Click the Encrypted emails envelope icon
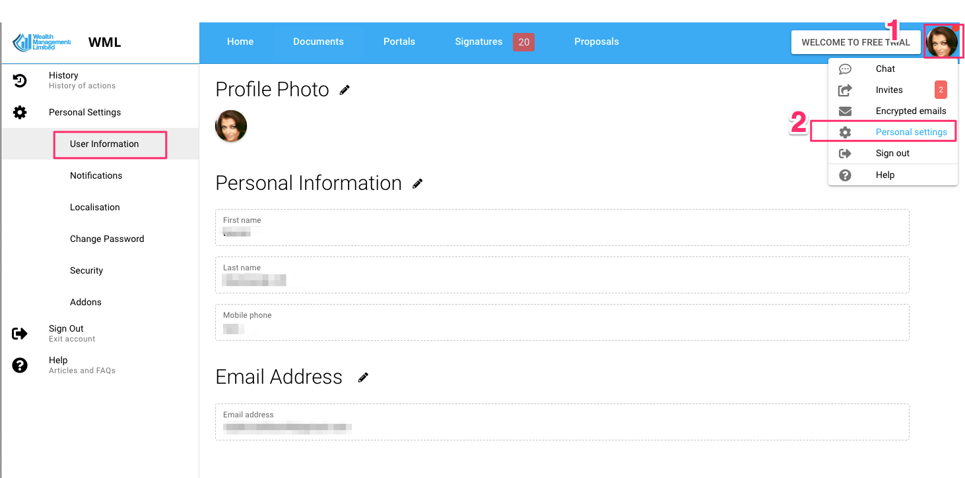The image size is (965, 478). 845,111
